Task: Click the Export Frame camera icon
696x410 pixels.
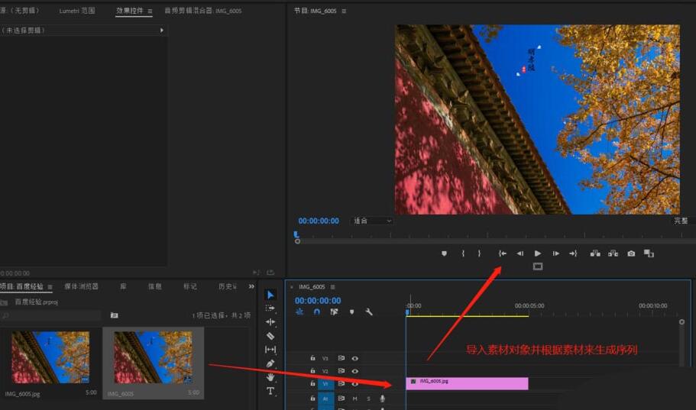Action: (631, 253)
